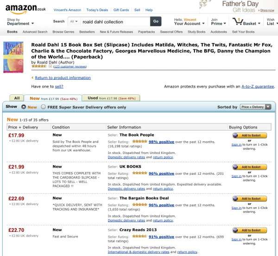Click Crazy Reads 2013 rating stars
278x256 pixels.
(139, 237)
